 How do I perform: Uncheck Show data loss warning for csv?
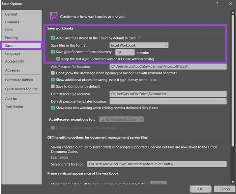53,108
